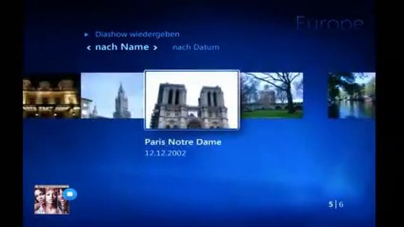Click the stop icon on now playing
Viewport: 404px width, 227px height.
pos(70,194)
